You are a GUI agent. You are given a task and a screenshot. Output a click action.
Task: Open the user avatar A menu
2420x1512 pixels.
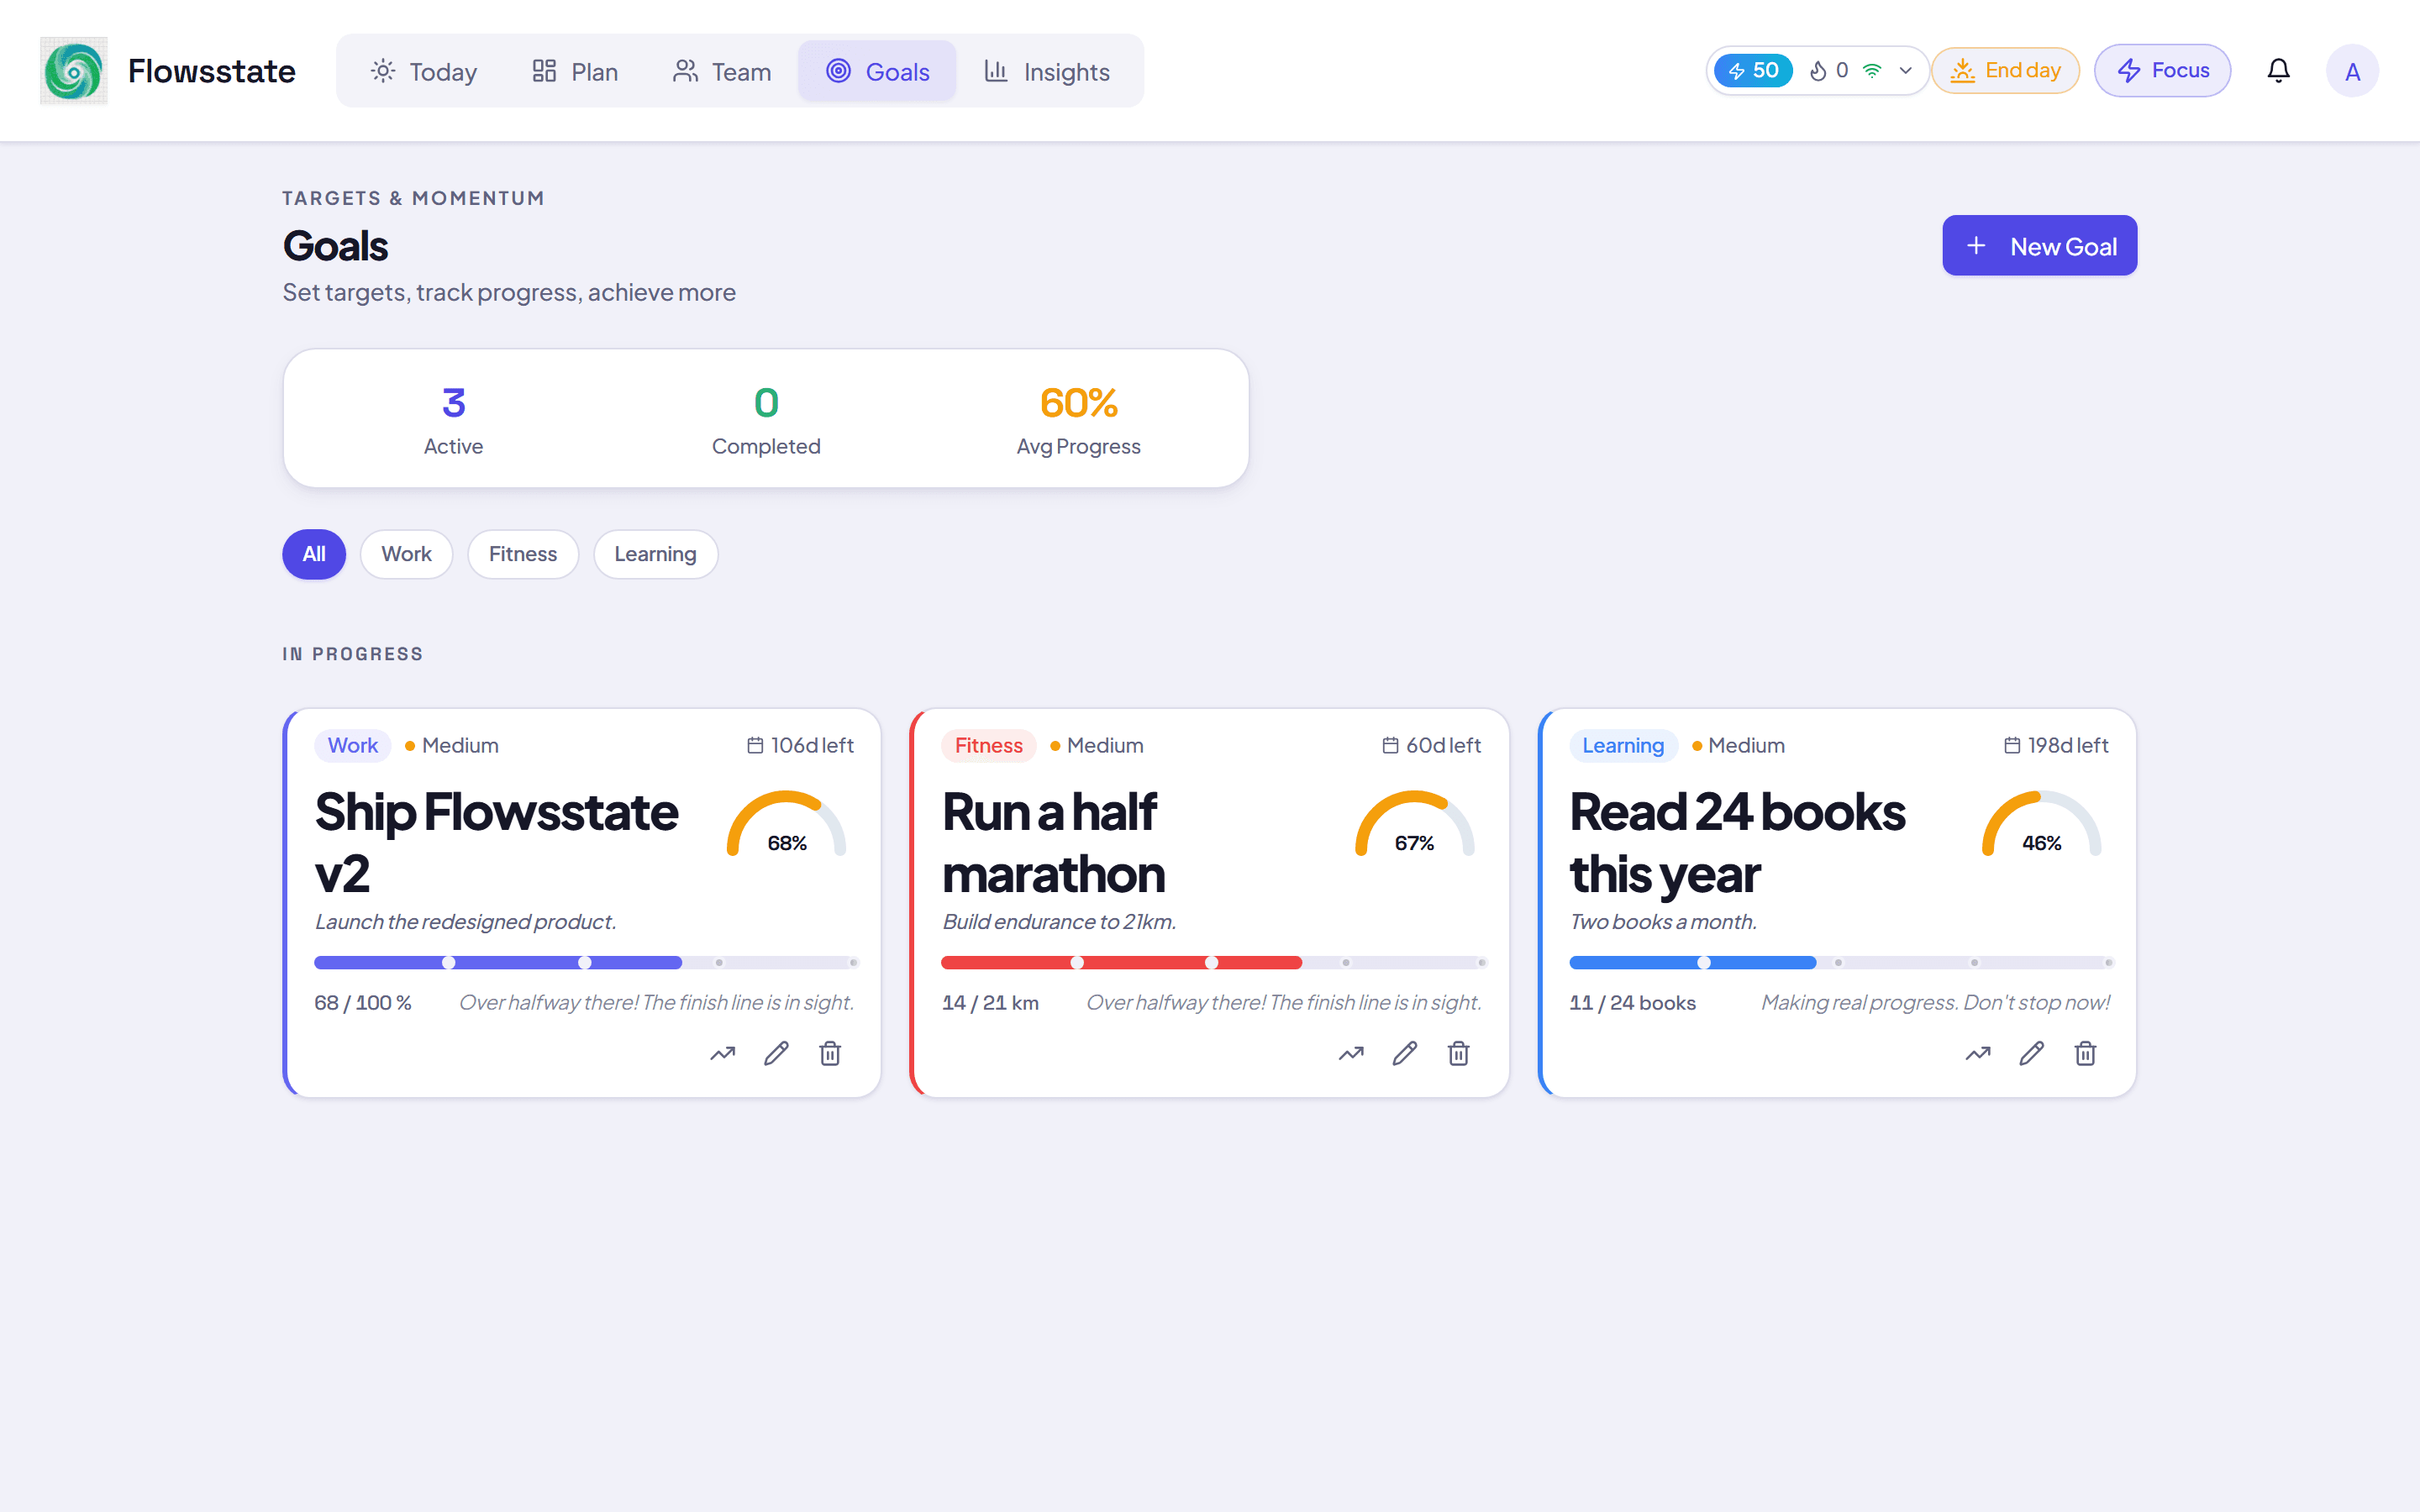(2352, 71)
